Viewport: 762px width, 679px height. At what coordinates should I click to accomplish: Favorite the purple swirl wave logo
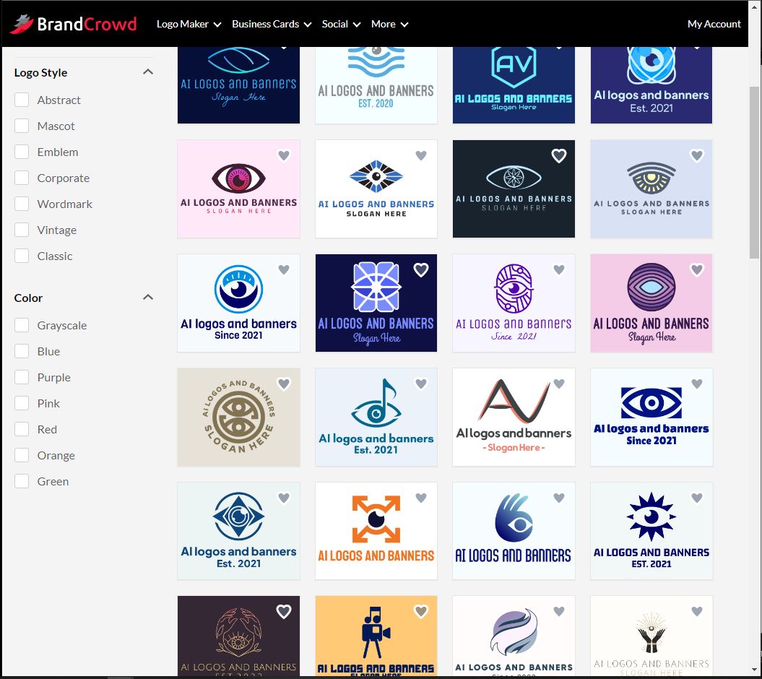click(559, 611)
